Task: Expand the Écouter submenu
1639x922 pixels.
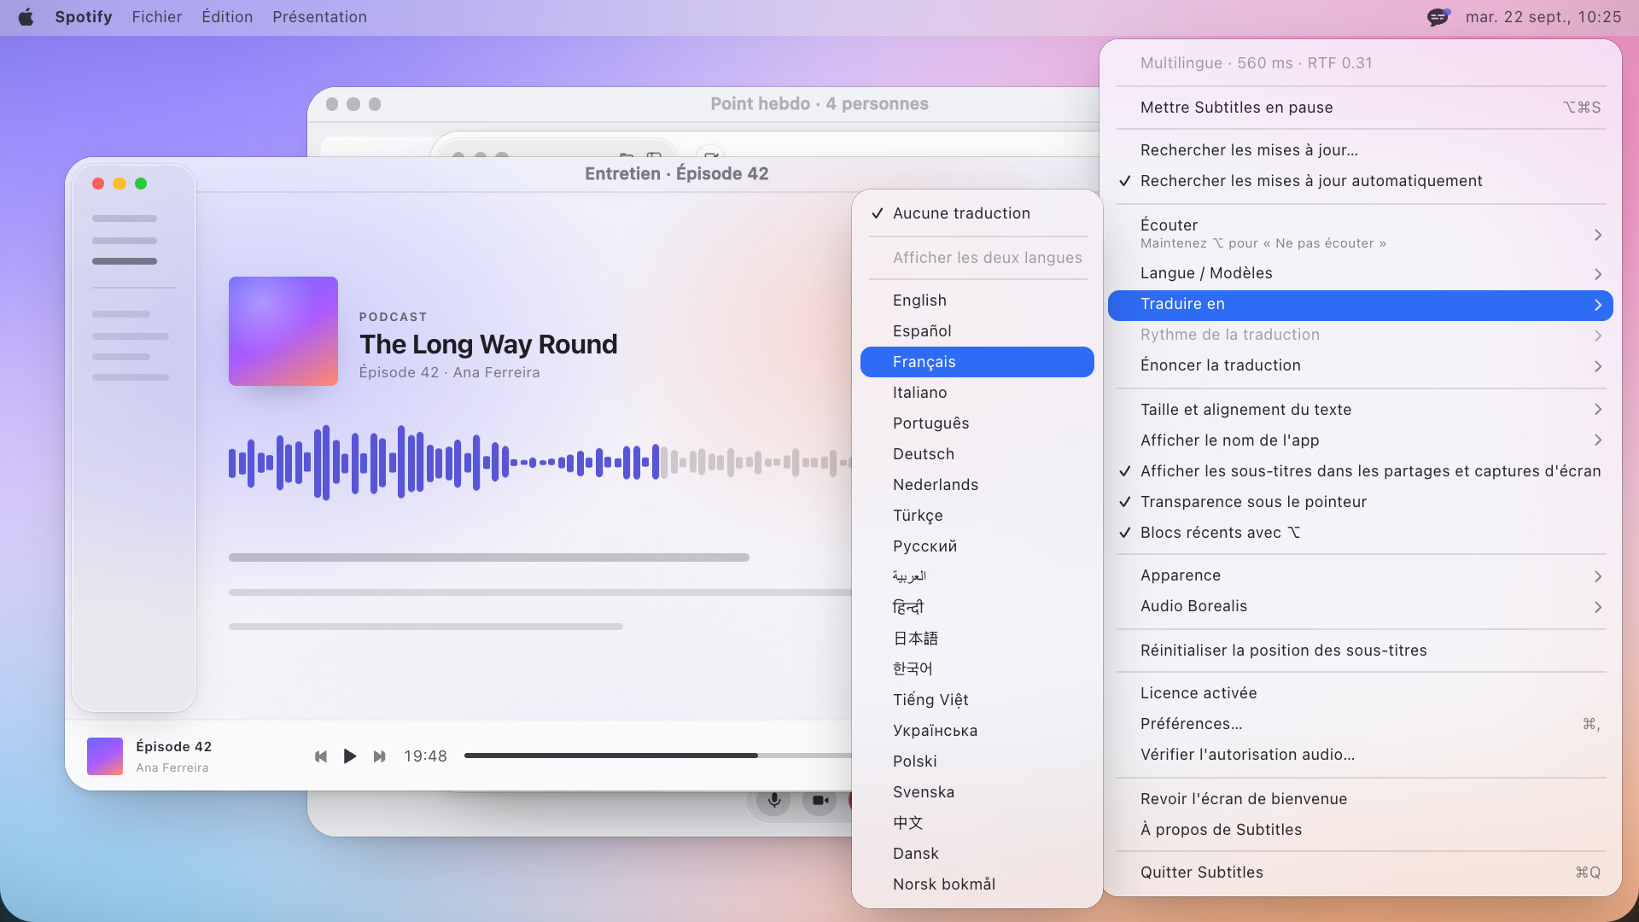Action: point(1361,234)
